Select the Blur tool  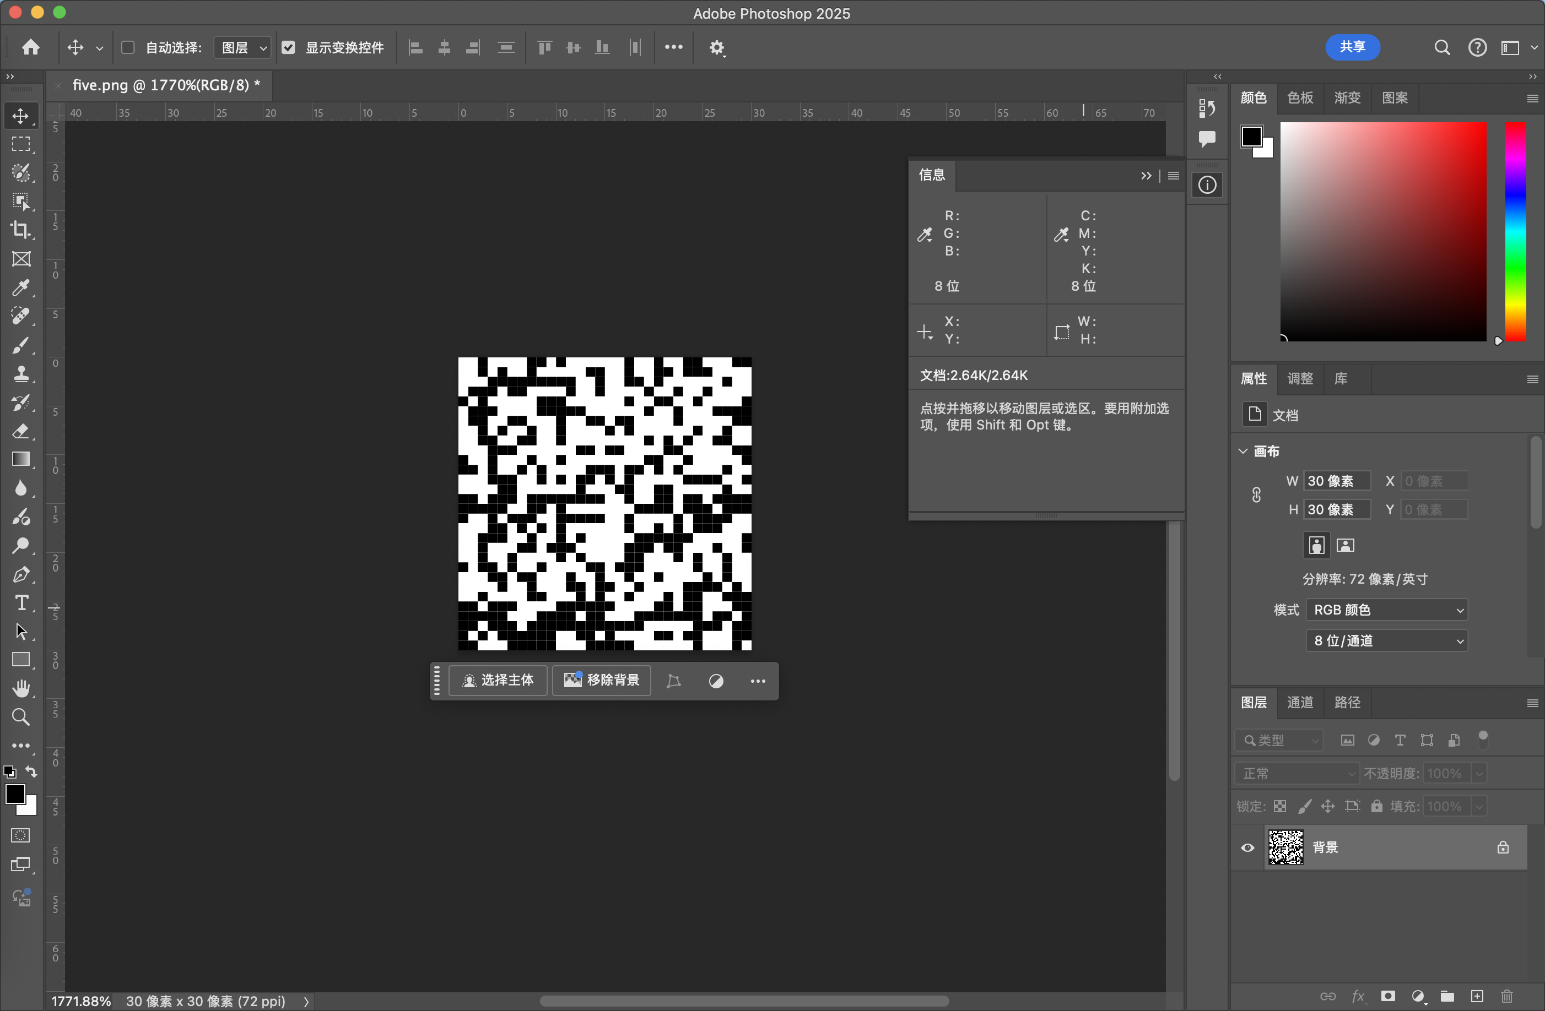click(x=21, y=488)
